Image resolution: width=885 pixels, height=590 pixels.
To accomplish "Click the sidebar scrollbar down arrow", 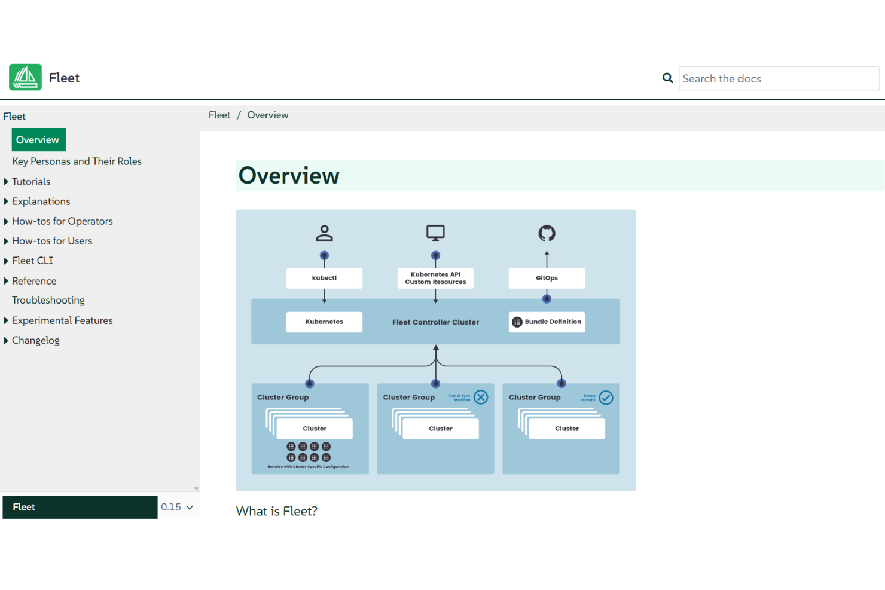I will [196, 489].
